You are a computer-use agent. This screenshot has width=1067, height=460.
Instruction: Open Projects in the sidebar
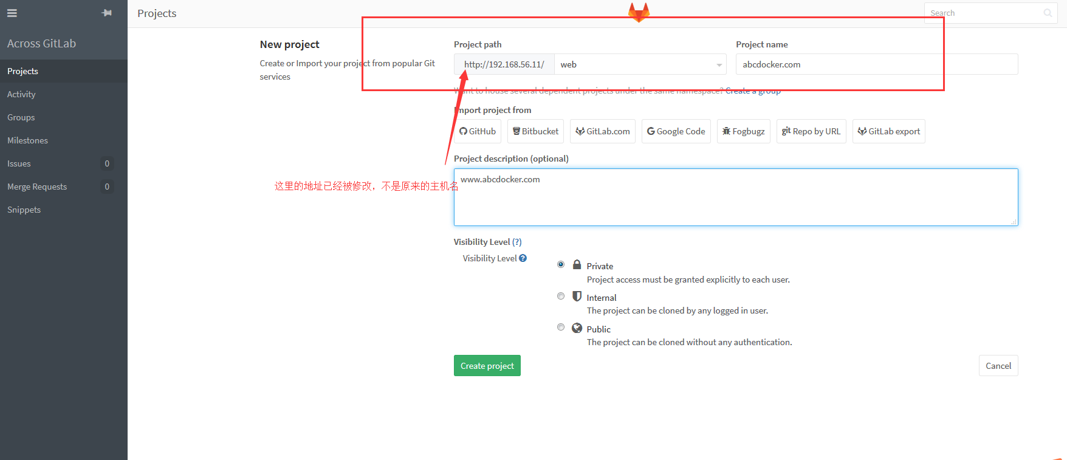[x=64, y=71]
